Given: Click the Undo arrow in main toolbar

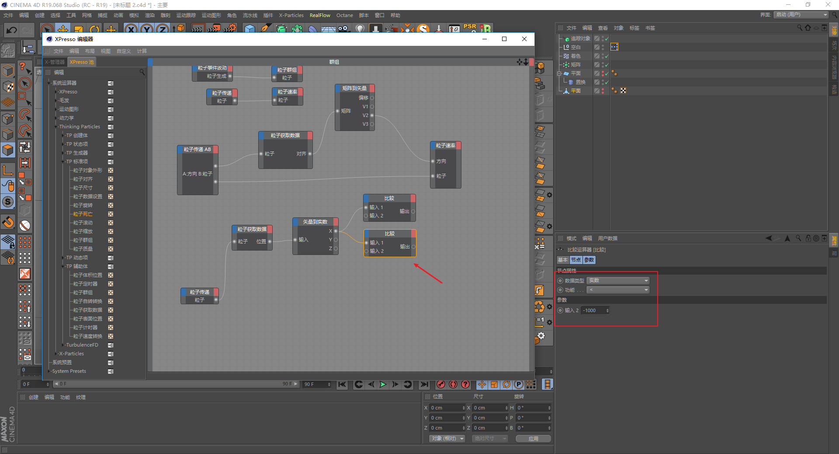Looking at the screenshot, I should 12,30.
